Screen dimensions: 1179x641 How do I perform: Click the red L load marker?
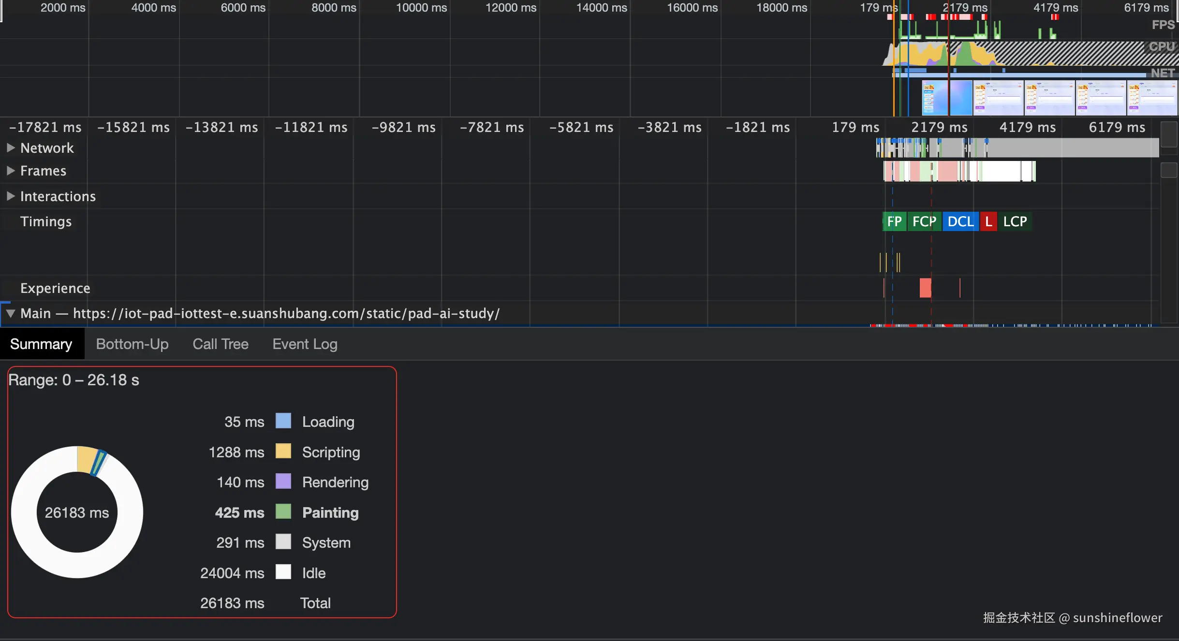[988, 221]
